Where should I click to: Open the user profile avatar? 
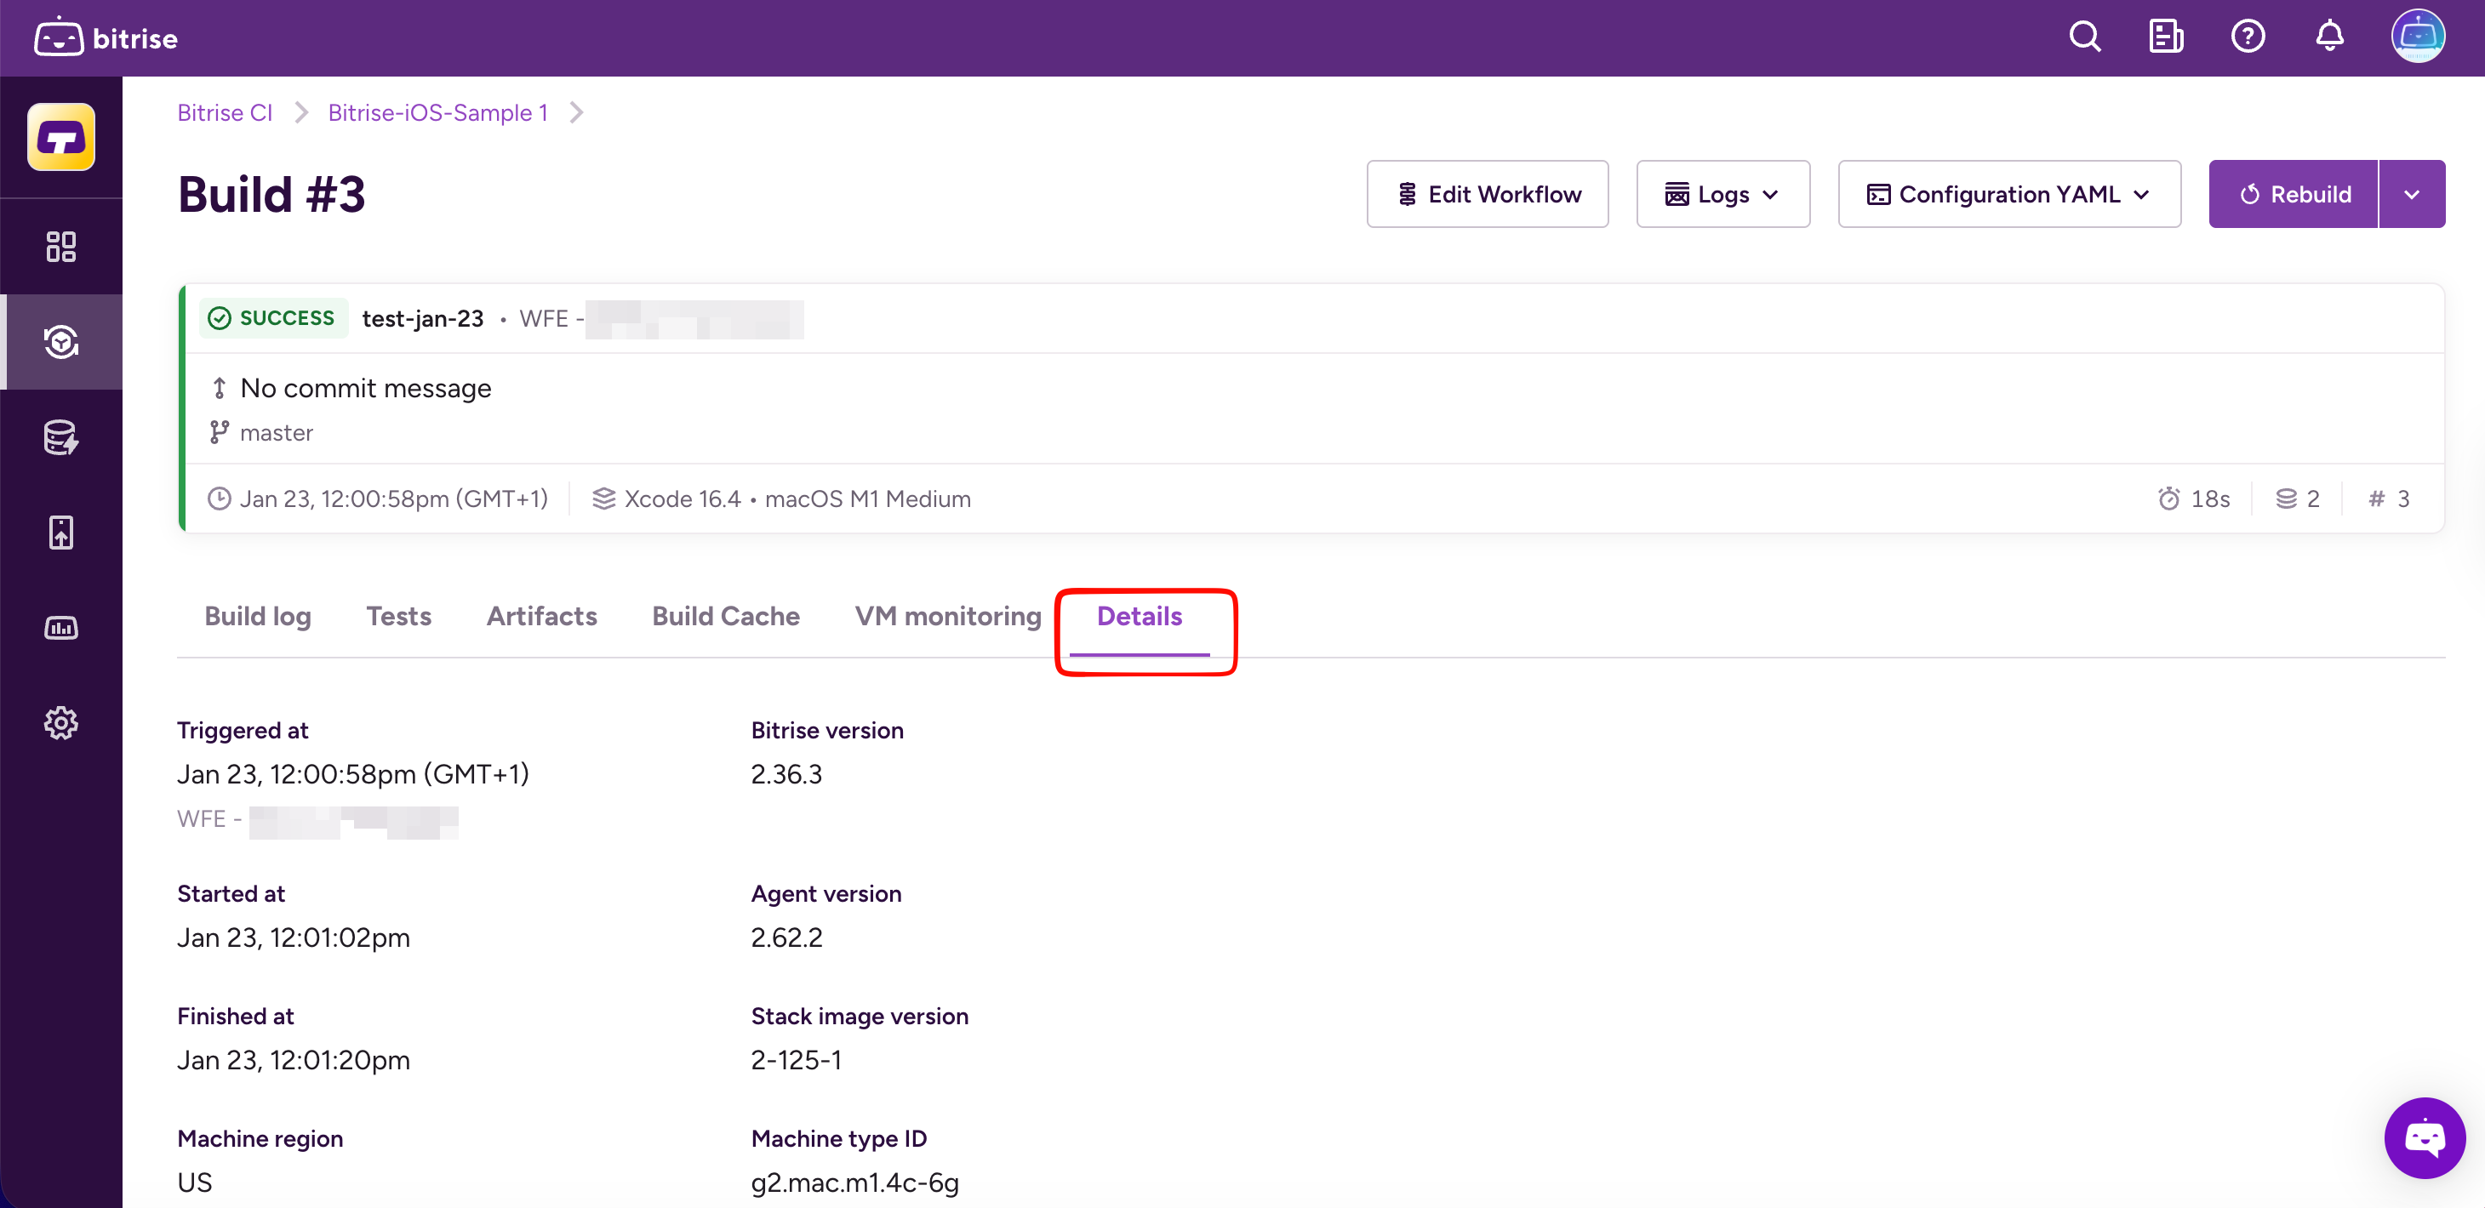coord(2417,37)
